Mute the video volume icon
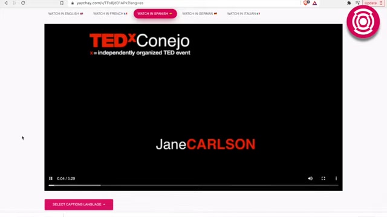This screenshot has height=217, width=387. point(310,178)
